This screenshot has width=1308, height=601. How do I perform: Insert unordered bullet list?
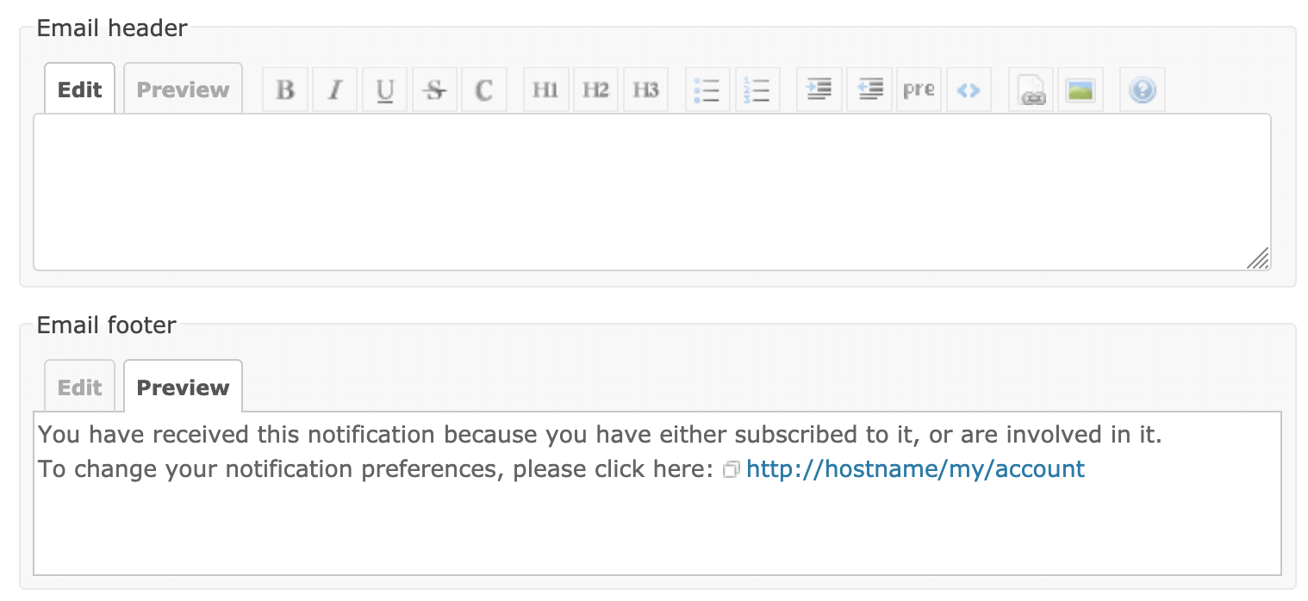tap(707, 90)
